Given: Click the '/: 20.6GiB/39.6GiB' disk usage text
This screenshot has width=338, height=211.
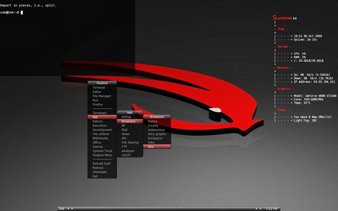Looking at the screenshot, I should click(x=309, y=61).
